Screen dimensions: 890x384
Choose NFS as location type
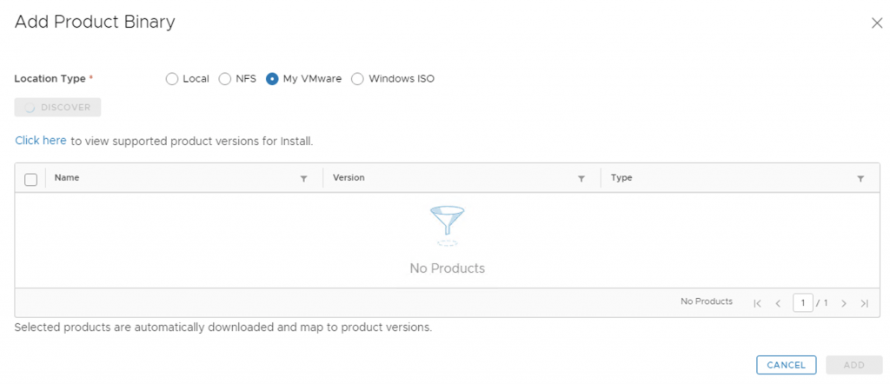pyautogui.click(x=225, y=79)
